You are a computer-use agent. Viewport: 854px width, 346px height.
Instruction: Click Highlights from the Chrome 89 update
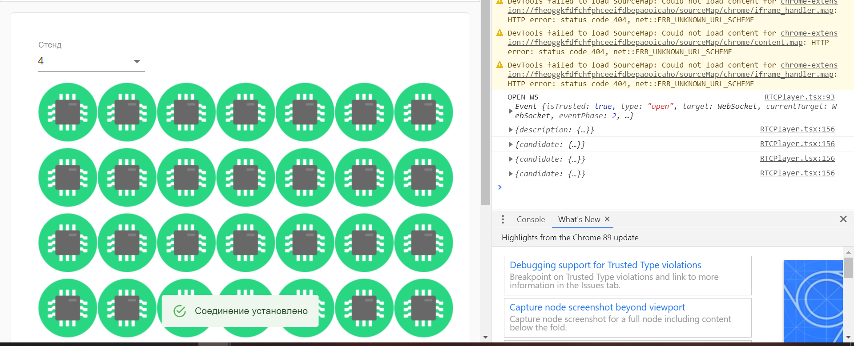coord(570,238)
